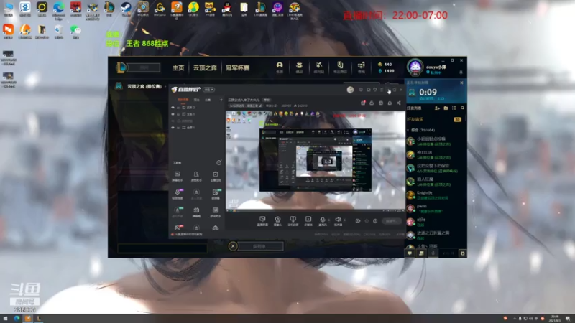575x323 pixels.
Task: Add a new scene with the plus button
Action: [221, 100]
